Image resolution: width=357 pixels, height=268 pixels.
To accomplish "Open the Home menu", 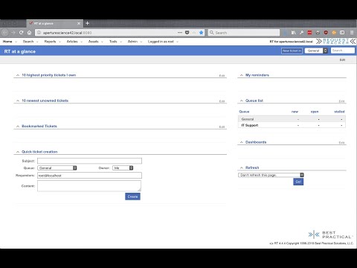I will click(x=7, y=42).
